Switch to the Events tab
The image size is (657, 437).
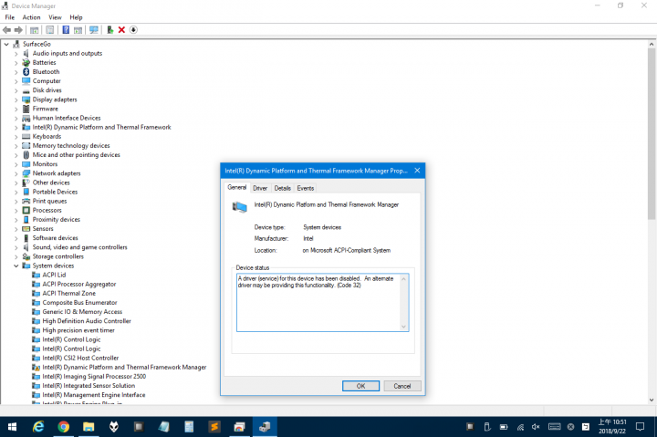(x=306, y=188)
